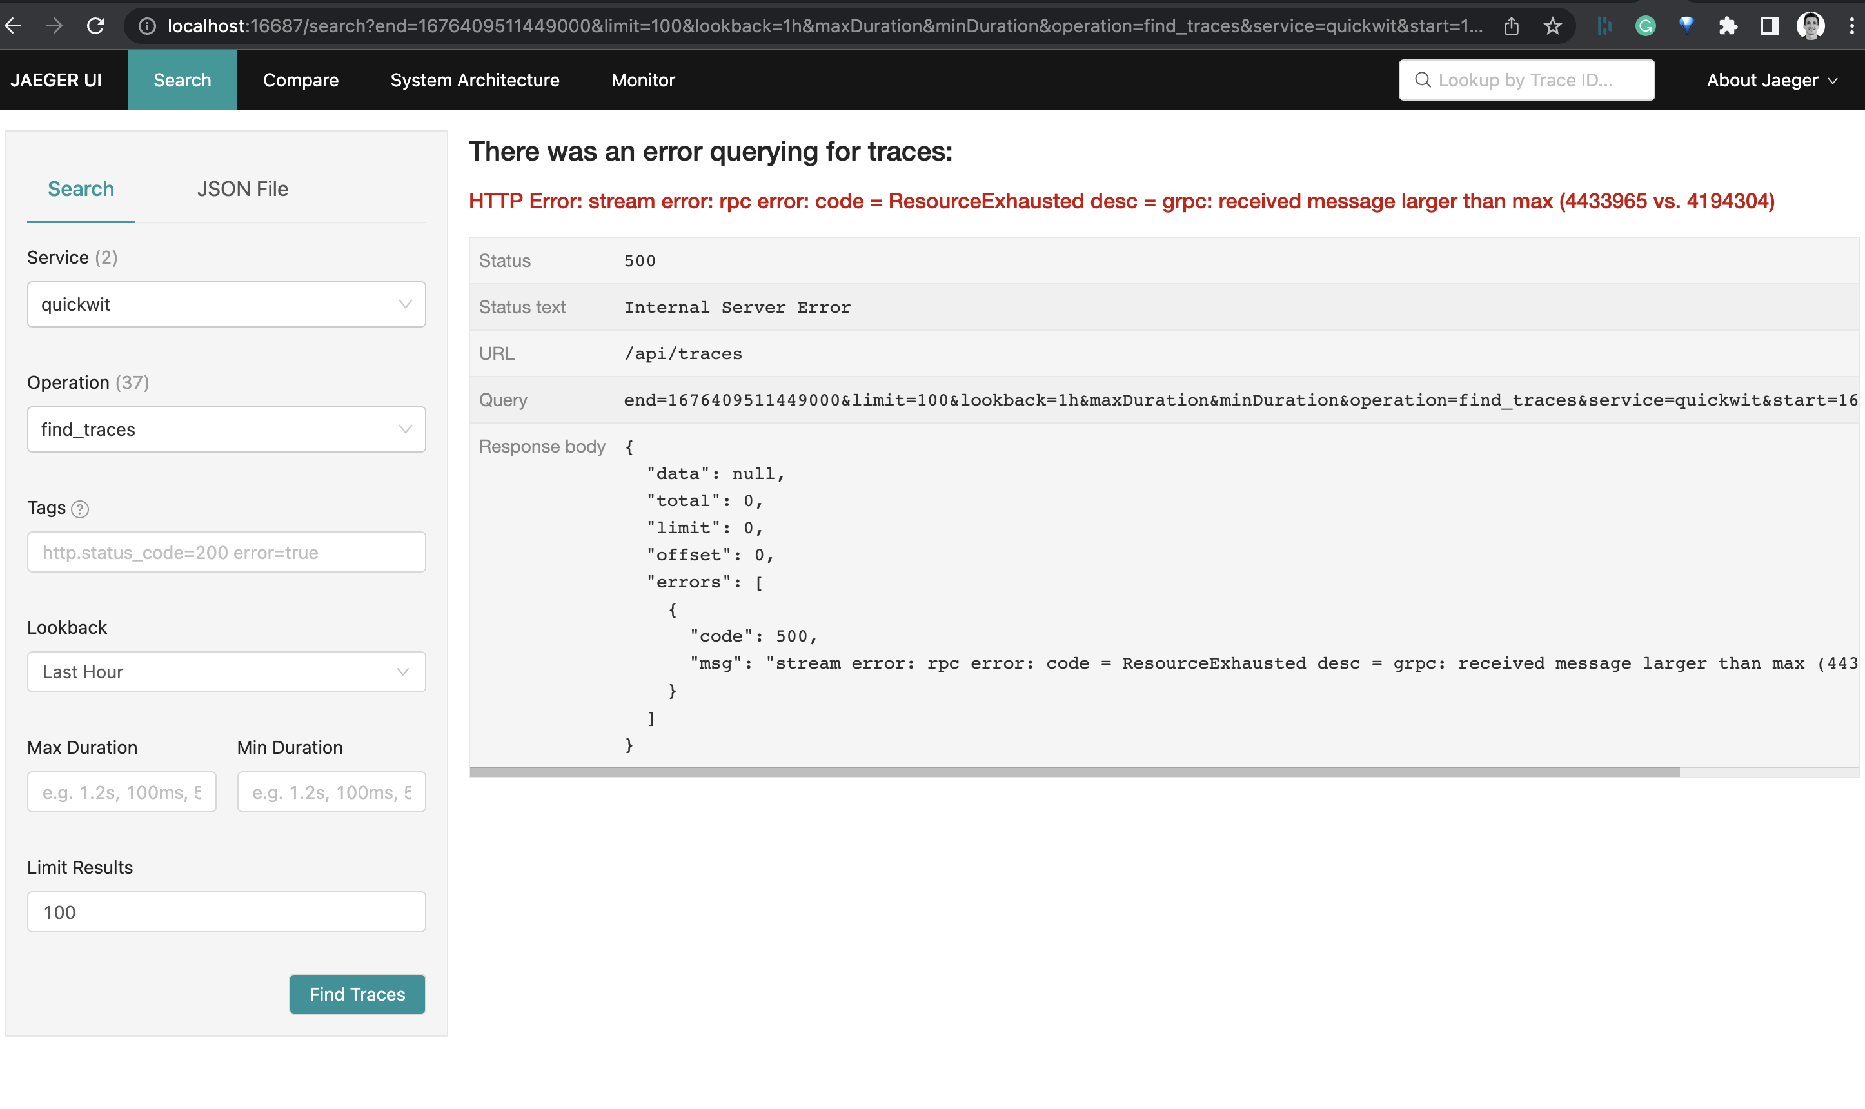Click the Max Duration input field
The image size is (1865, 1109).
pos(122,791)
